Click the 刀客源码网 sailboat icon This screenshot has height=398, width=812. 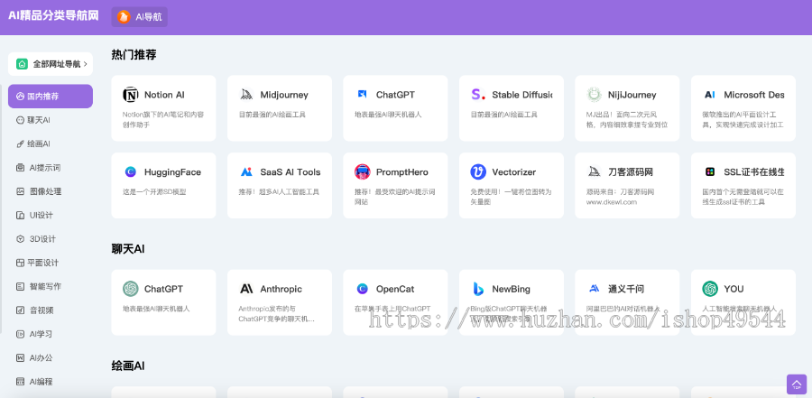(x=594, y=172)
